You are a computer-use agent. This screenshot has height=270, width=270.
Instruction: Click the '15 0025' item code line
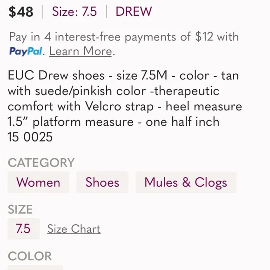coord(30,137)
